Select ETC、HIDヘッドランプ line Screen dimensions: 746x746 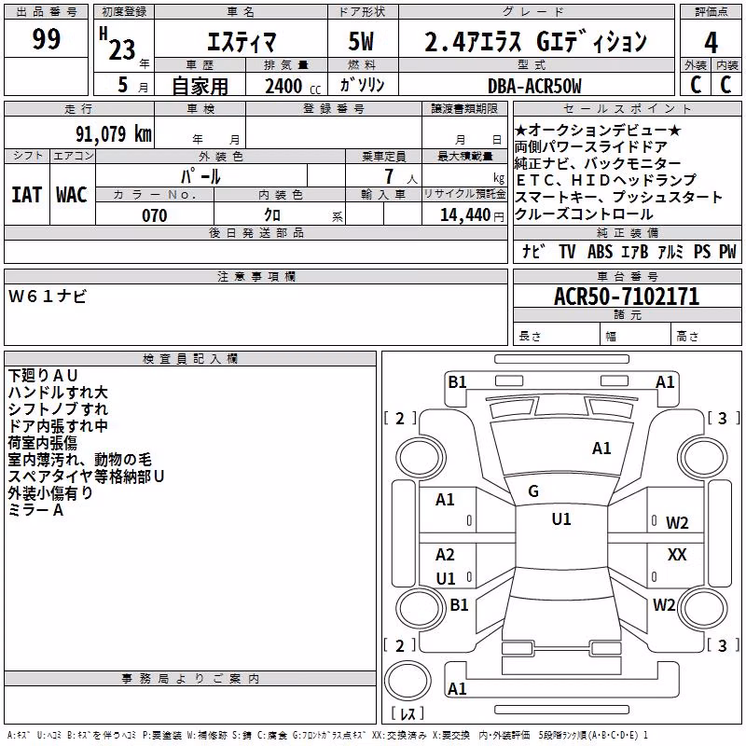[x=605, y=180]
